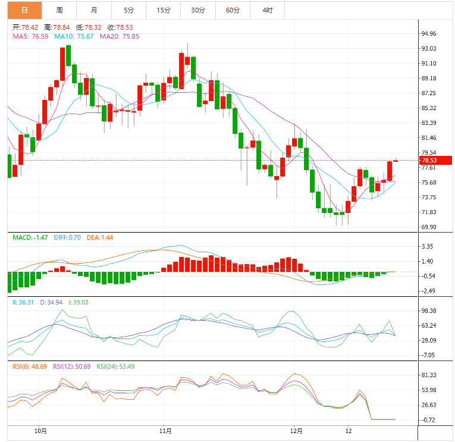Click the red 78.53 current price tag
The height and width of the screenshot is (442, 455).
pos(429,161)
